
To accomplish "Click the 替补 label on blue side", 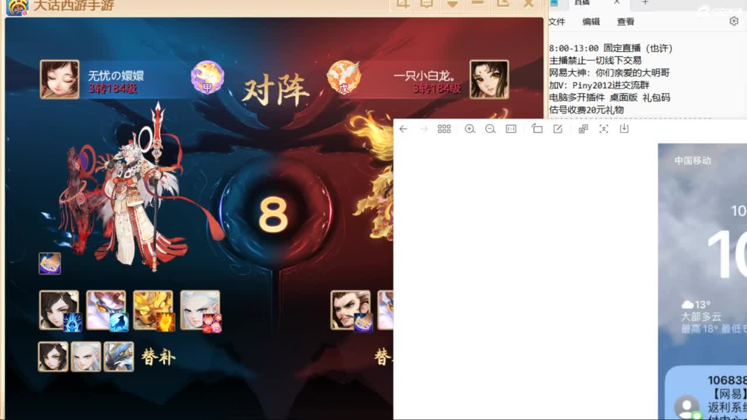I will (158, 357).
